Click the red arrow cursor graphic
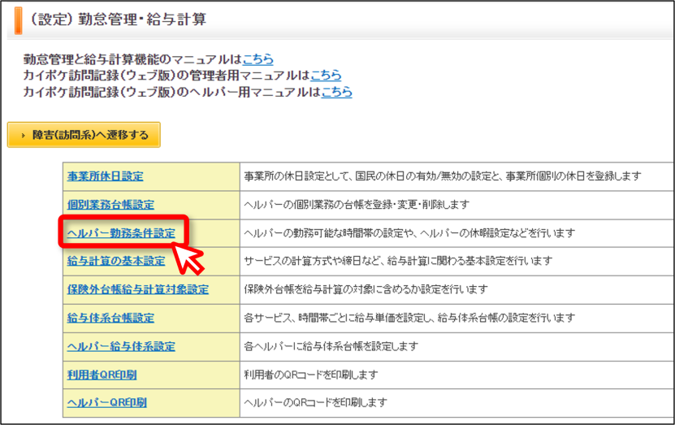The image size is (675, 425). [188, 258]
